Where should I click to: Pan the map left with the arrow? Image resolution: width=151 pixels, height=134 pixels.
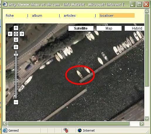10,34
